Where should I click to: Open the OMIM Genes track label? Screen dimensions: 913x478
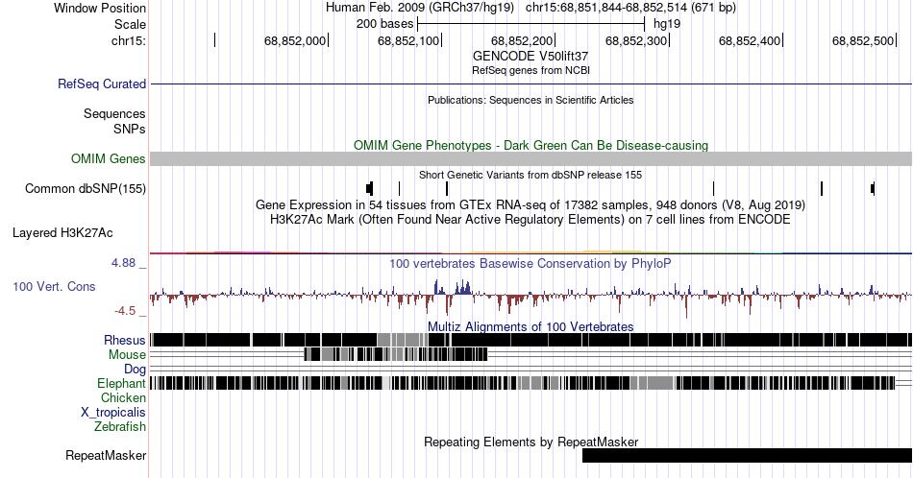109,158
